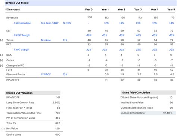The image size is (177, 136).
Task: Select the 'Year 3' column header
Action: 138,9
